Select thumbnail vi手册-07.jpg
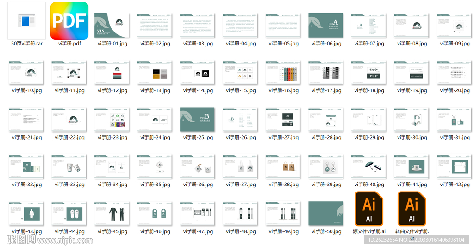Image resolution: width=474 pixels, height=249 pixels. coord(369,26)
